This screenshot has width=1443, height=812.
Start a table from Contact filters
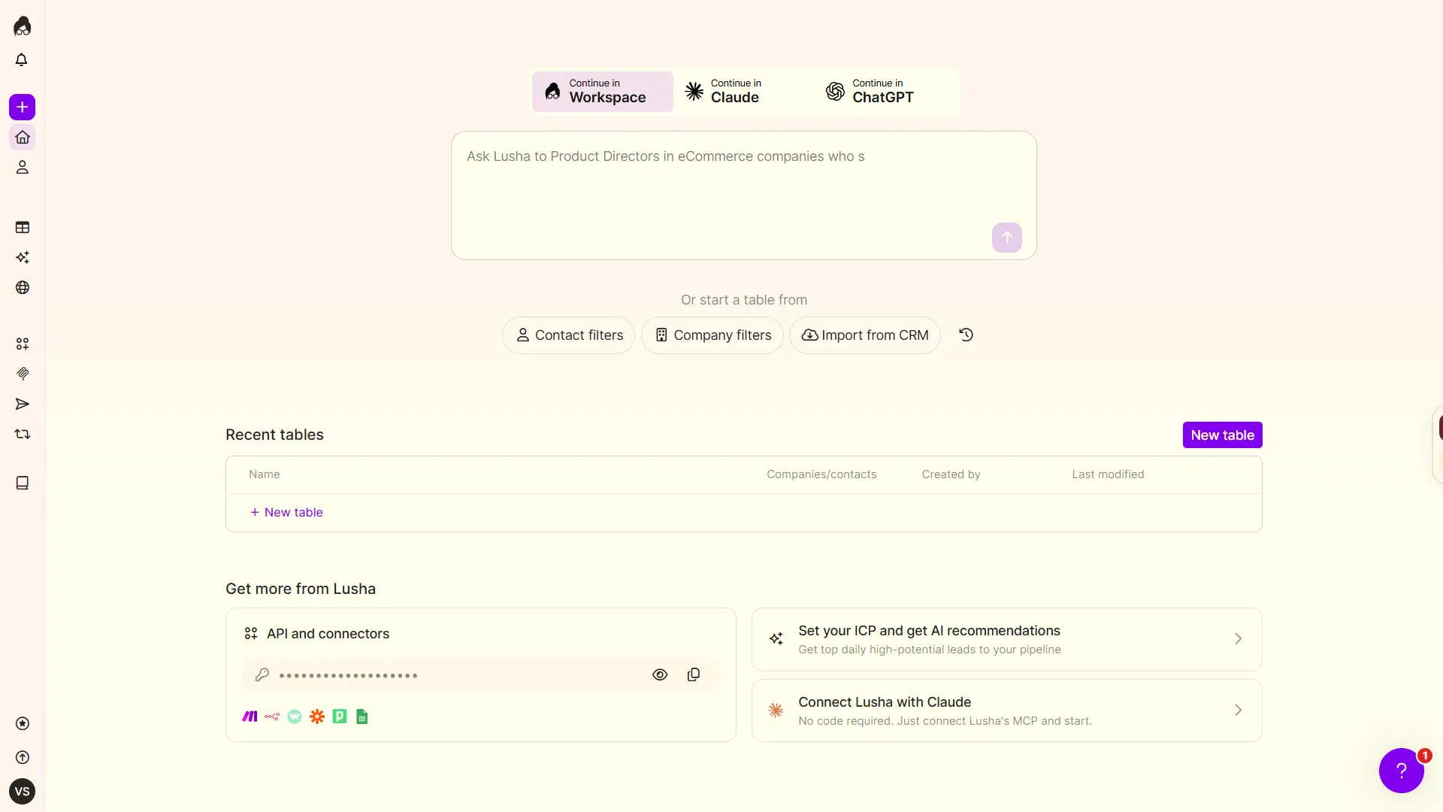point(568,335)
